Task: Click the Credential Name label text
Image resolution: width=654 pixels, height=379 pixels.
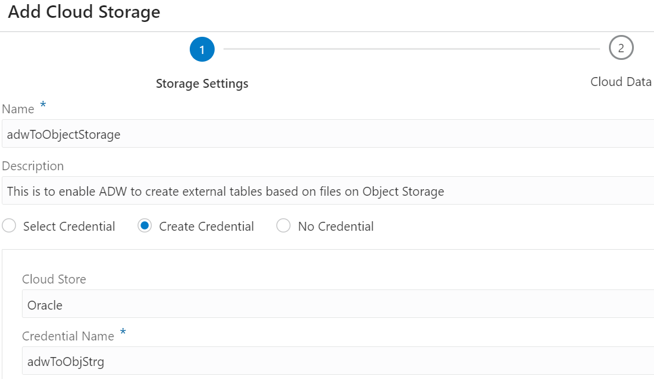Action: [x=68, y=336]
